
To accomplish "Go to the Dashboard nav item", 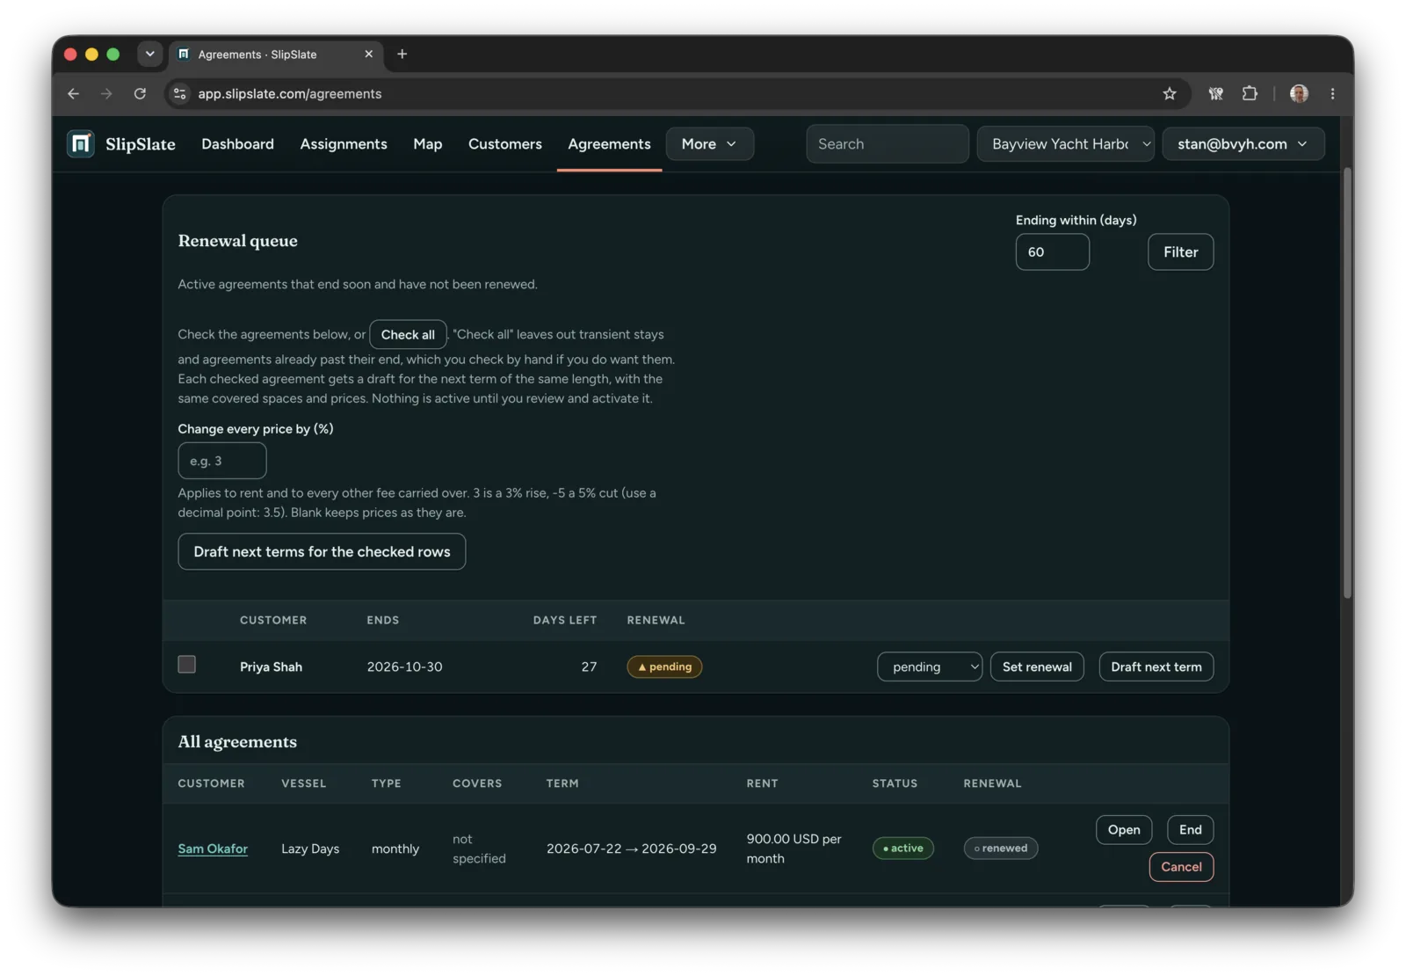I will [x=237, y=143].
